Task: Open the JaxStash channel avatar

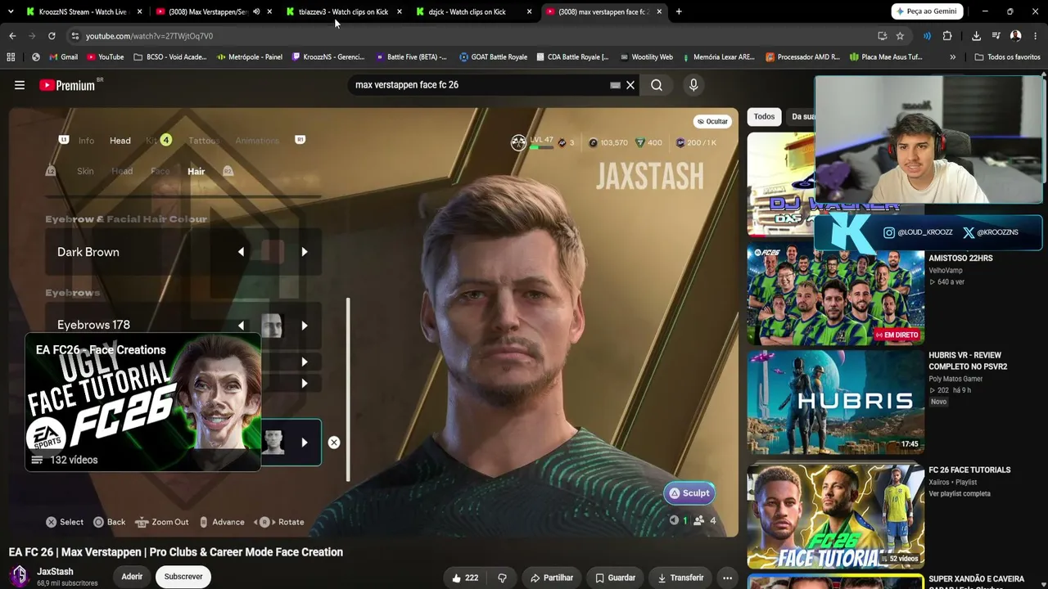Action: click(x=20, y=576)
